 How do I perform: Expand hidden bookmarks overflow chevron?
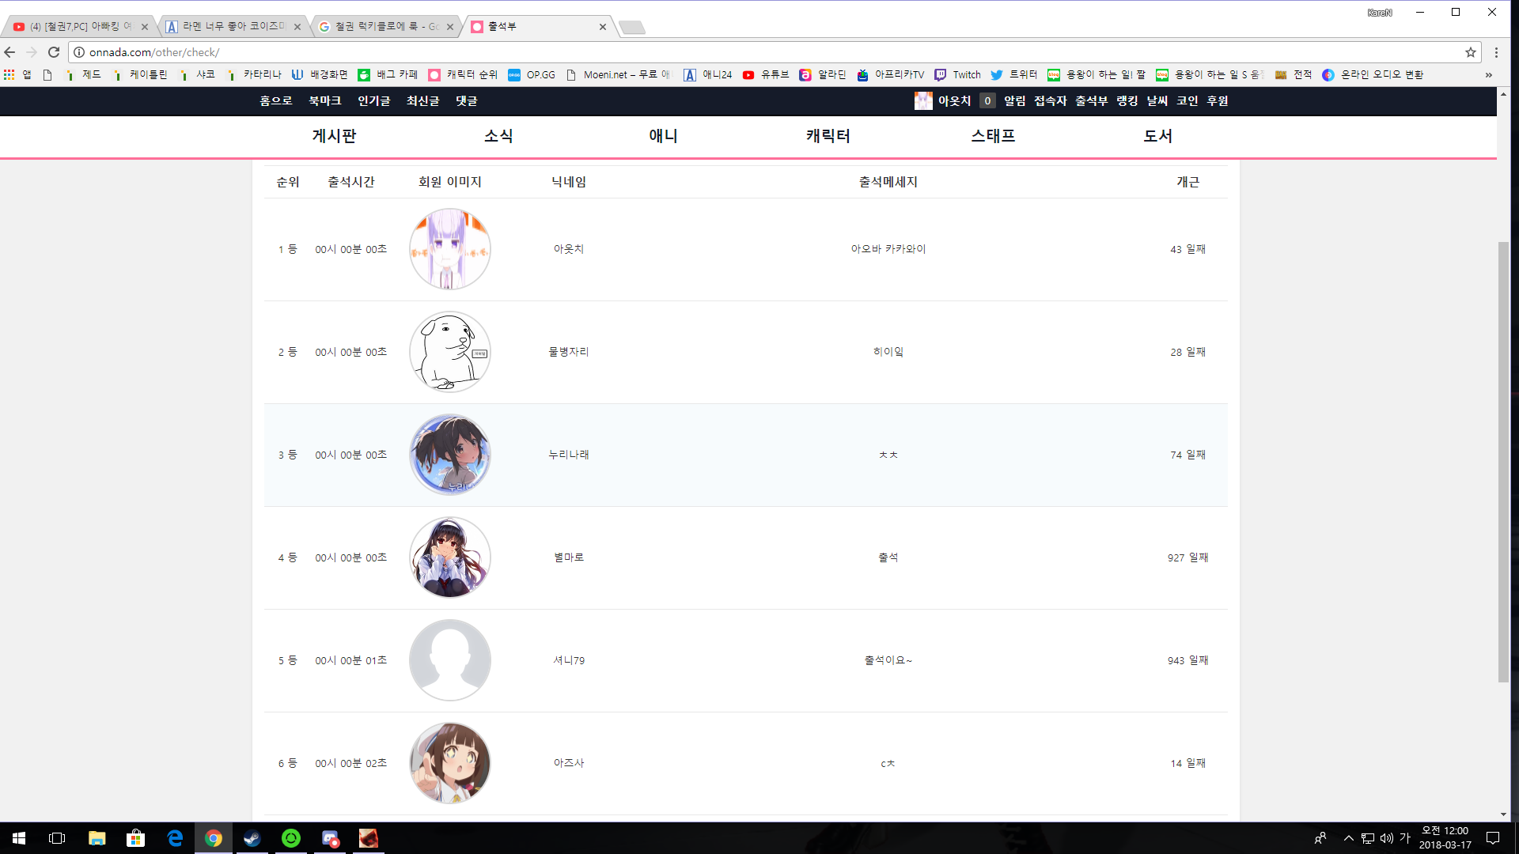click(x=1488, y=74)
